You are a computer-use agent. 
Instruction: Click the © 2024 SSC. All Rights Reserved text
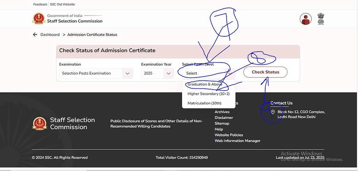pyautogui.click(x=60, y=158)
